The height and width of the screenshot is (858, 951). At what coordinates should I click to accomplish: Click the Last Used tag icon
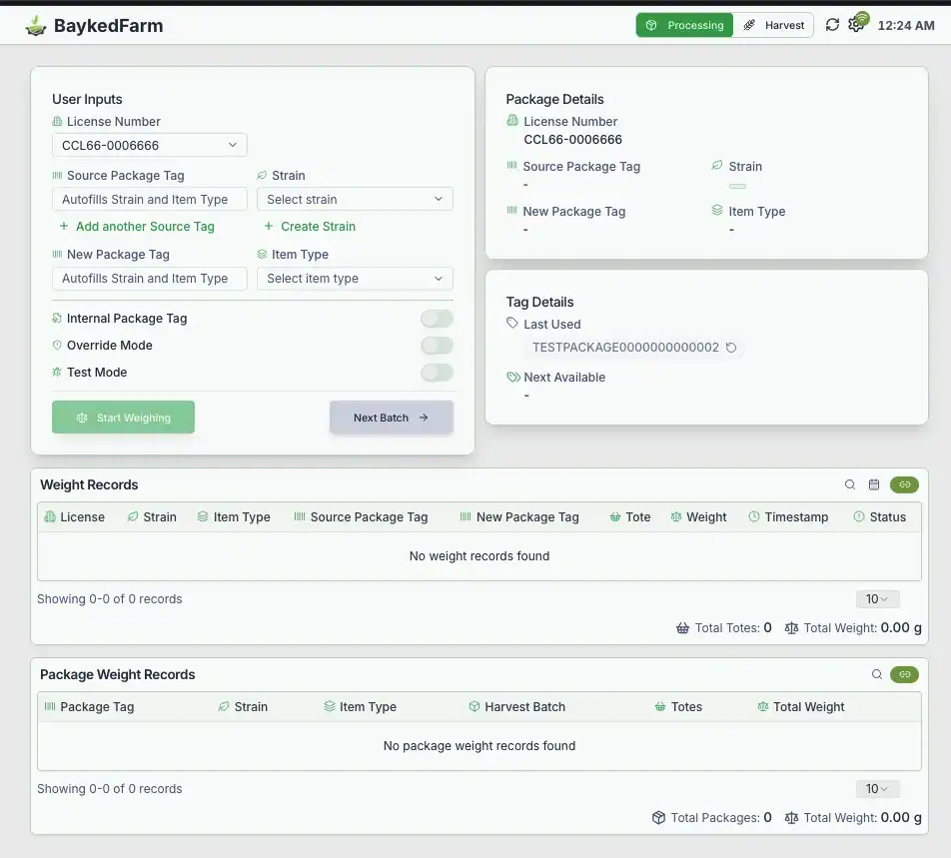512,324
